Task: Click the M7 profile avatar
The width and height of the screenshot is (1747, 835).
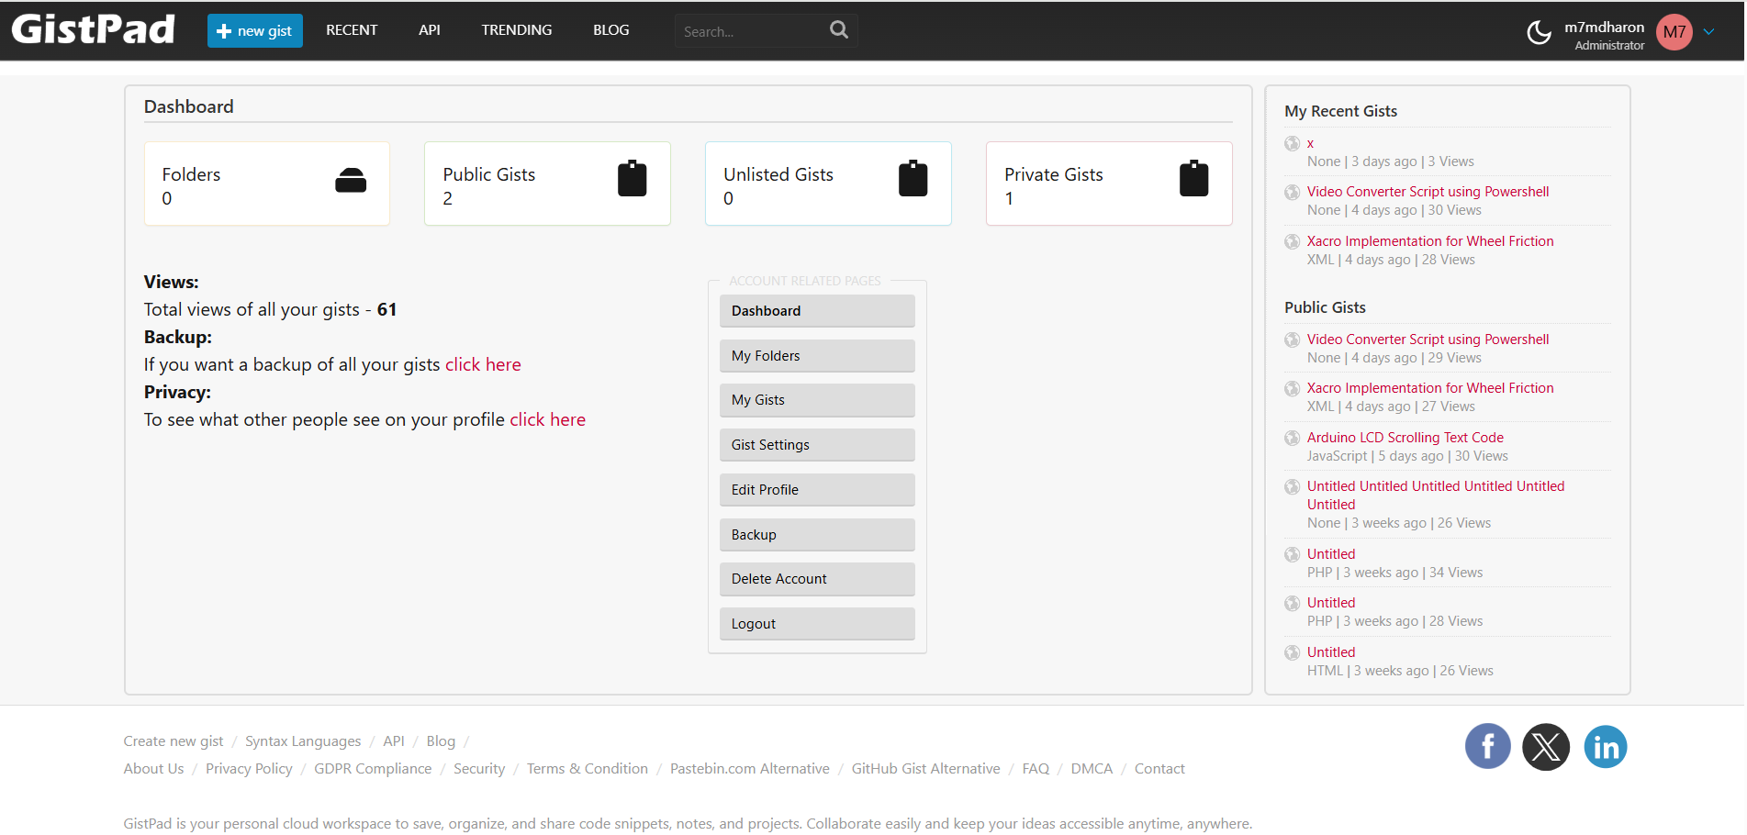Action: [1674, 32]
